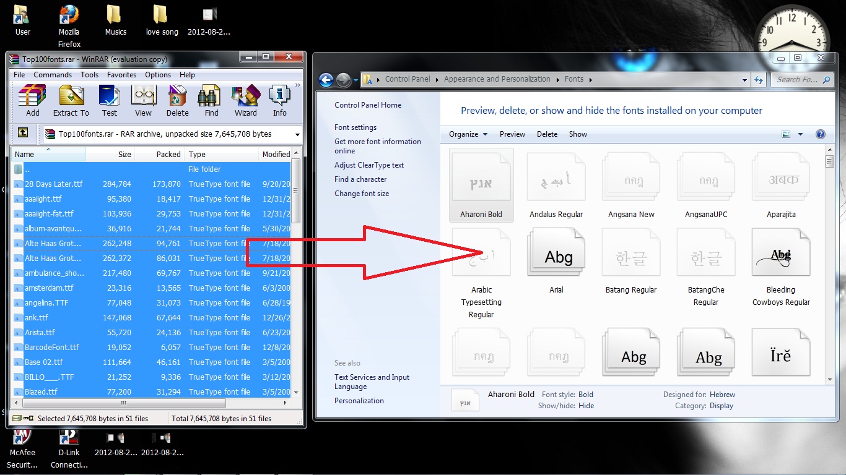Select Andalus Regular font icon
The width and height of the screenshot is (846, 475).
click(556, 184)
